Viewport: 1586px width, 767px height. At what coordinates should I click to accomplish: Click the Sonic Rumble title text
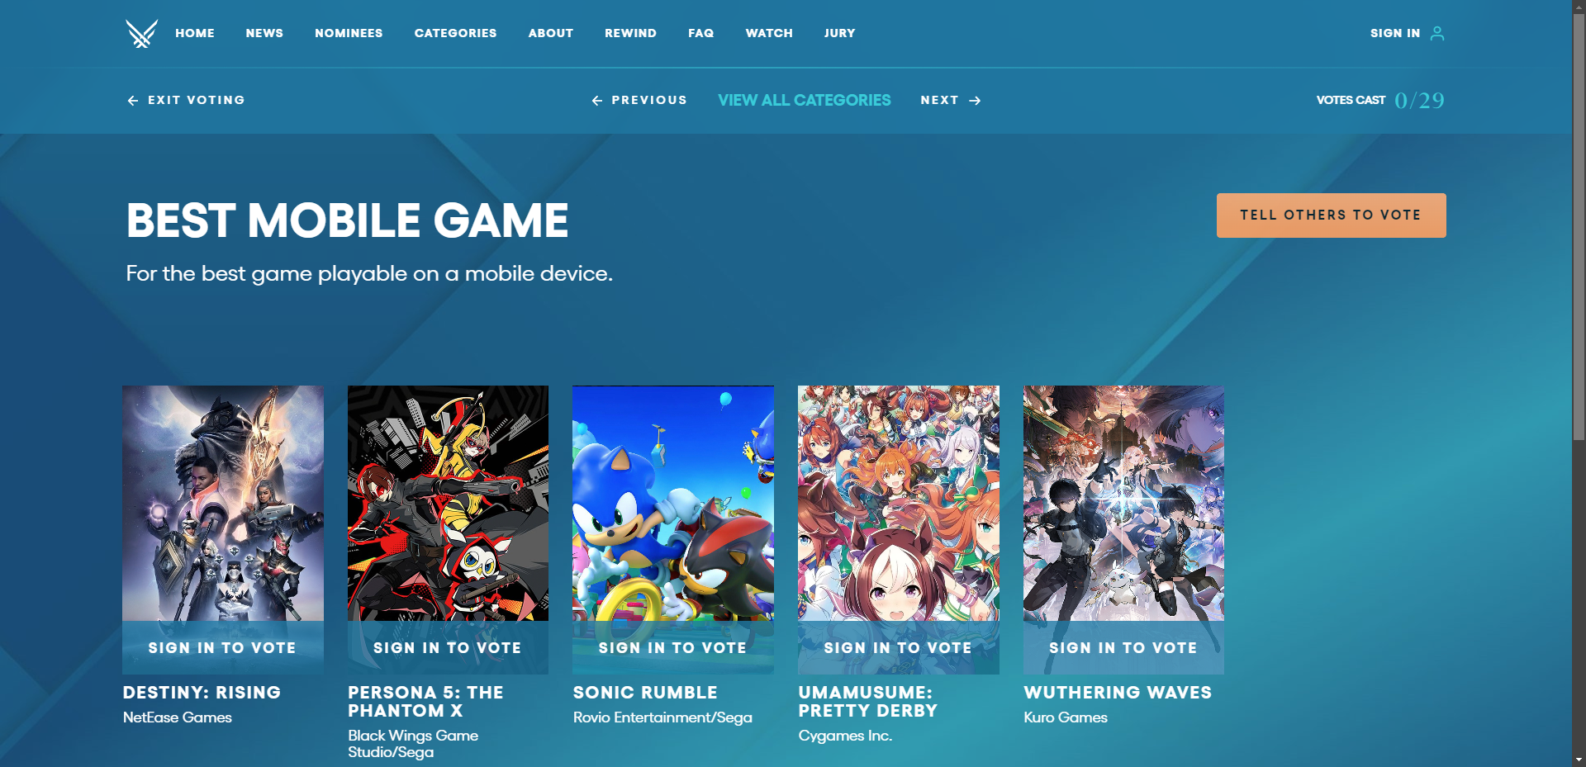pyautogui.click(x=645, y=693)
